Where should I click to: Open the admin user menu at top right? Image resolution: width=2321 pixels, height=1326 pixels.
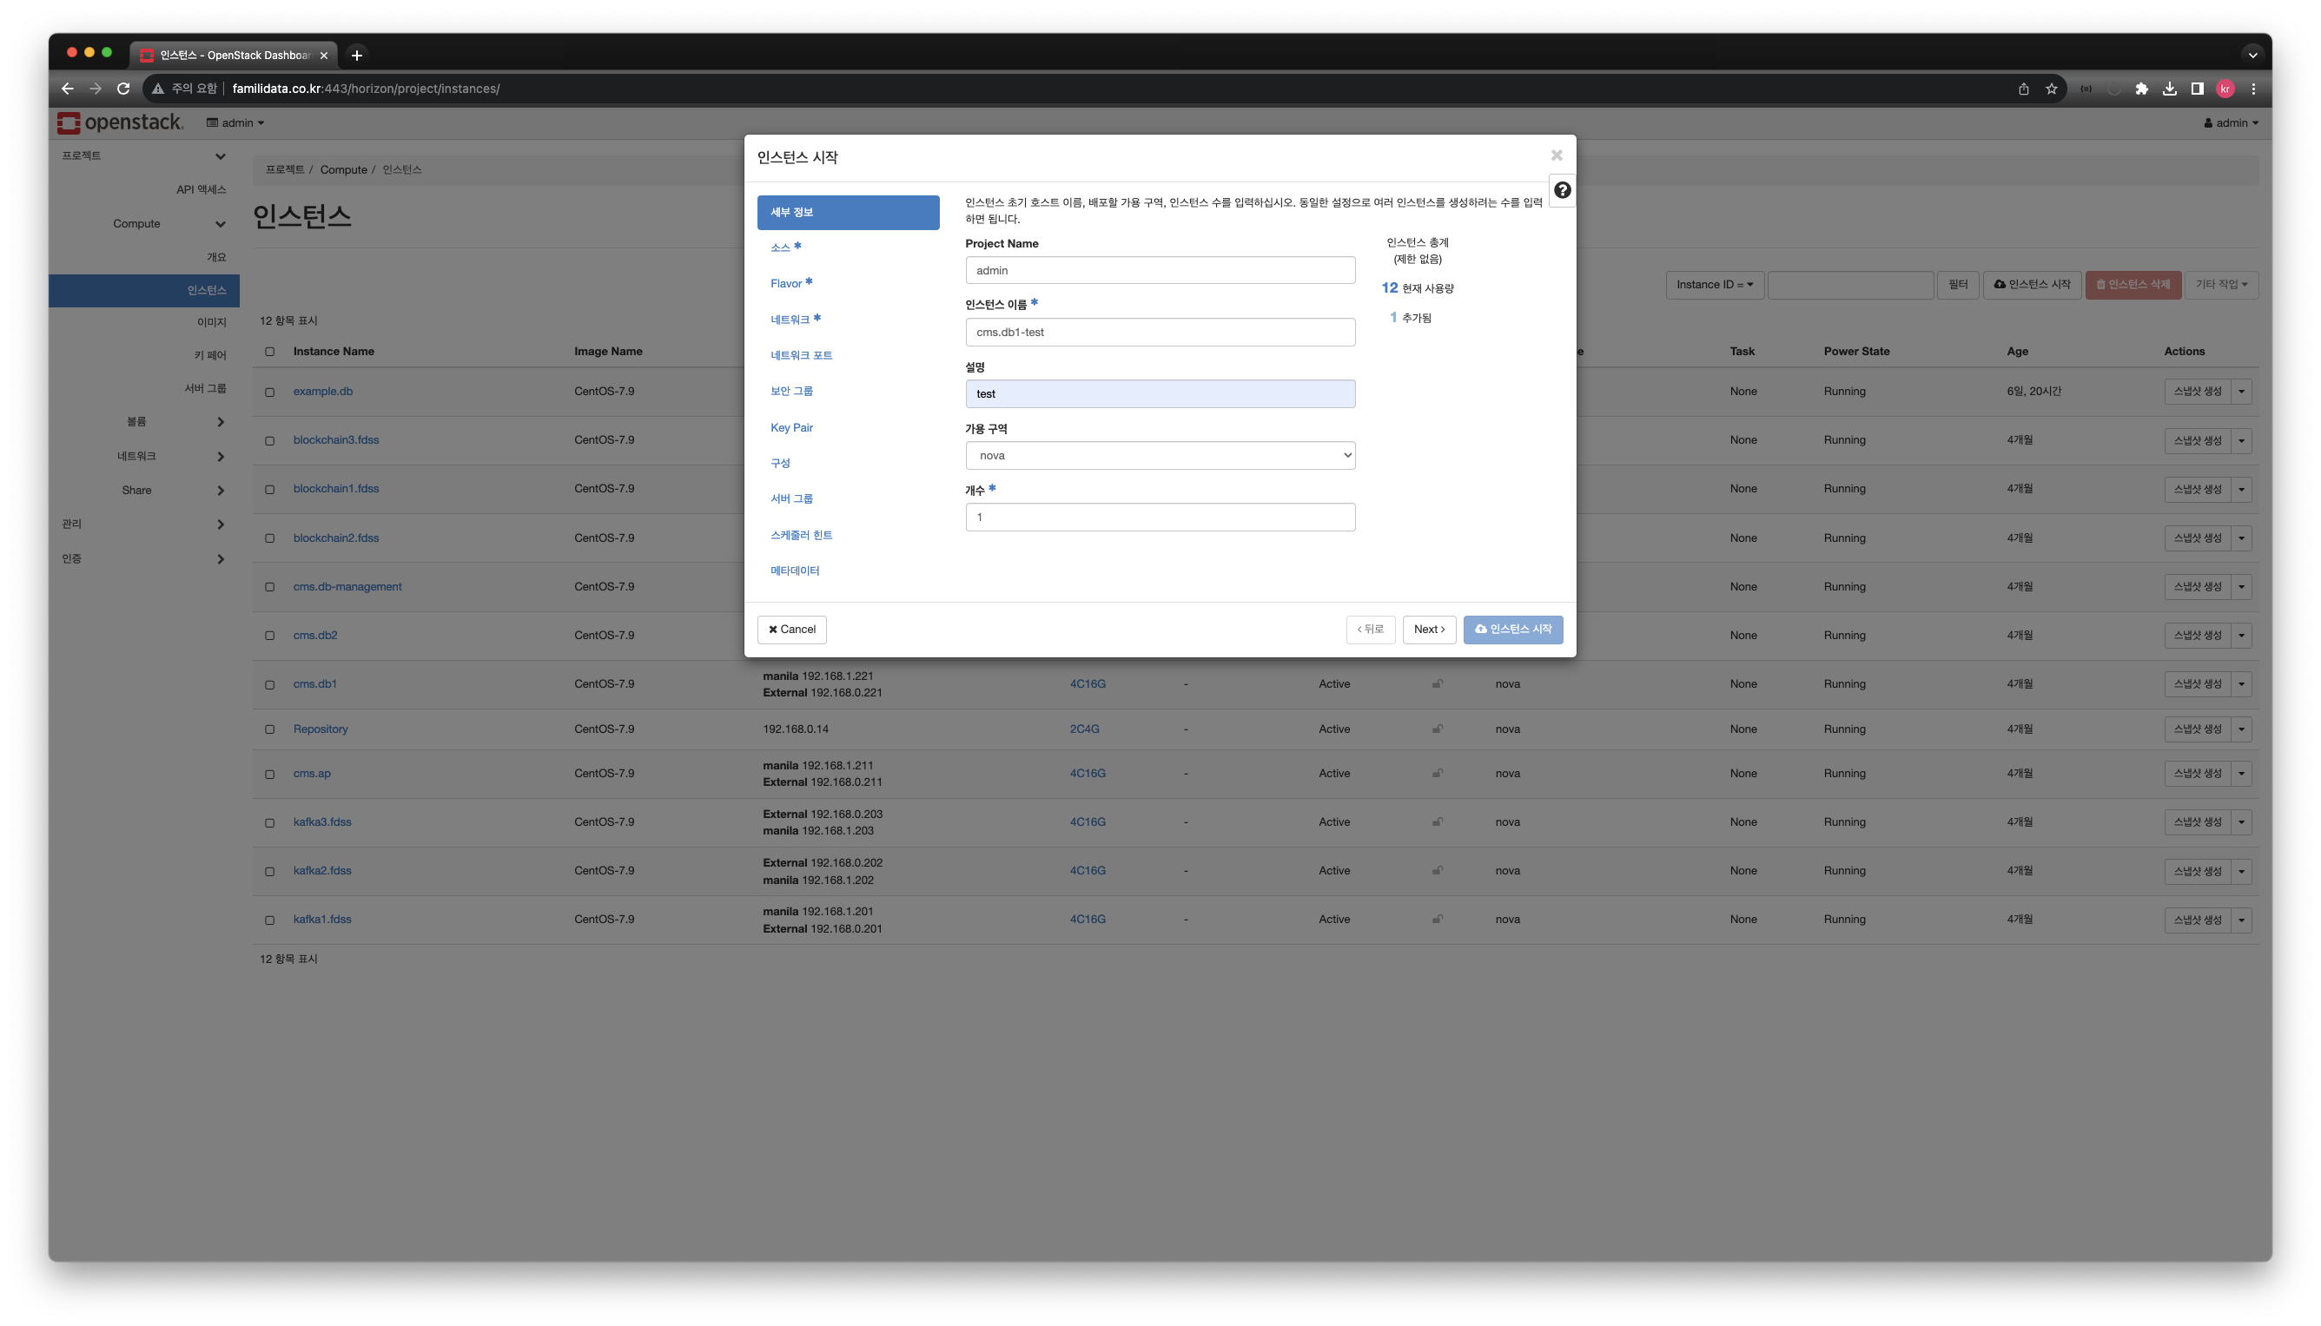coord(2230,123)
